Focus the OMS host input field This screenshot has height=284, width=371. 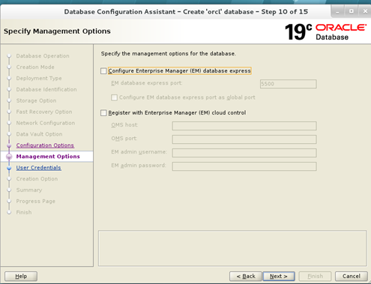244,126
